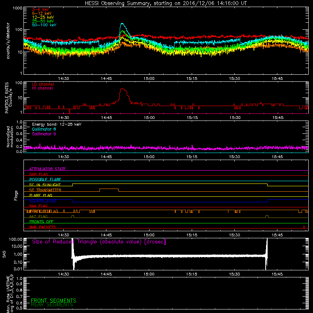Click the Collimator 8 legend label

coord(44,129)
